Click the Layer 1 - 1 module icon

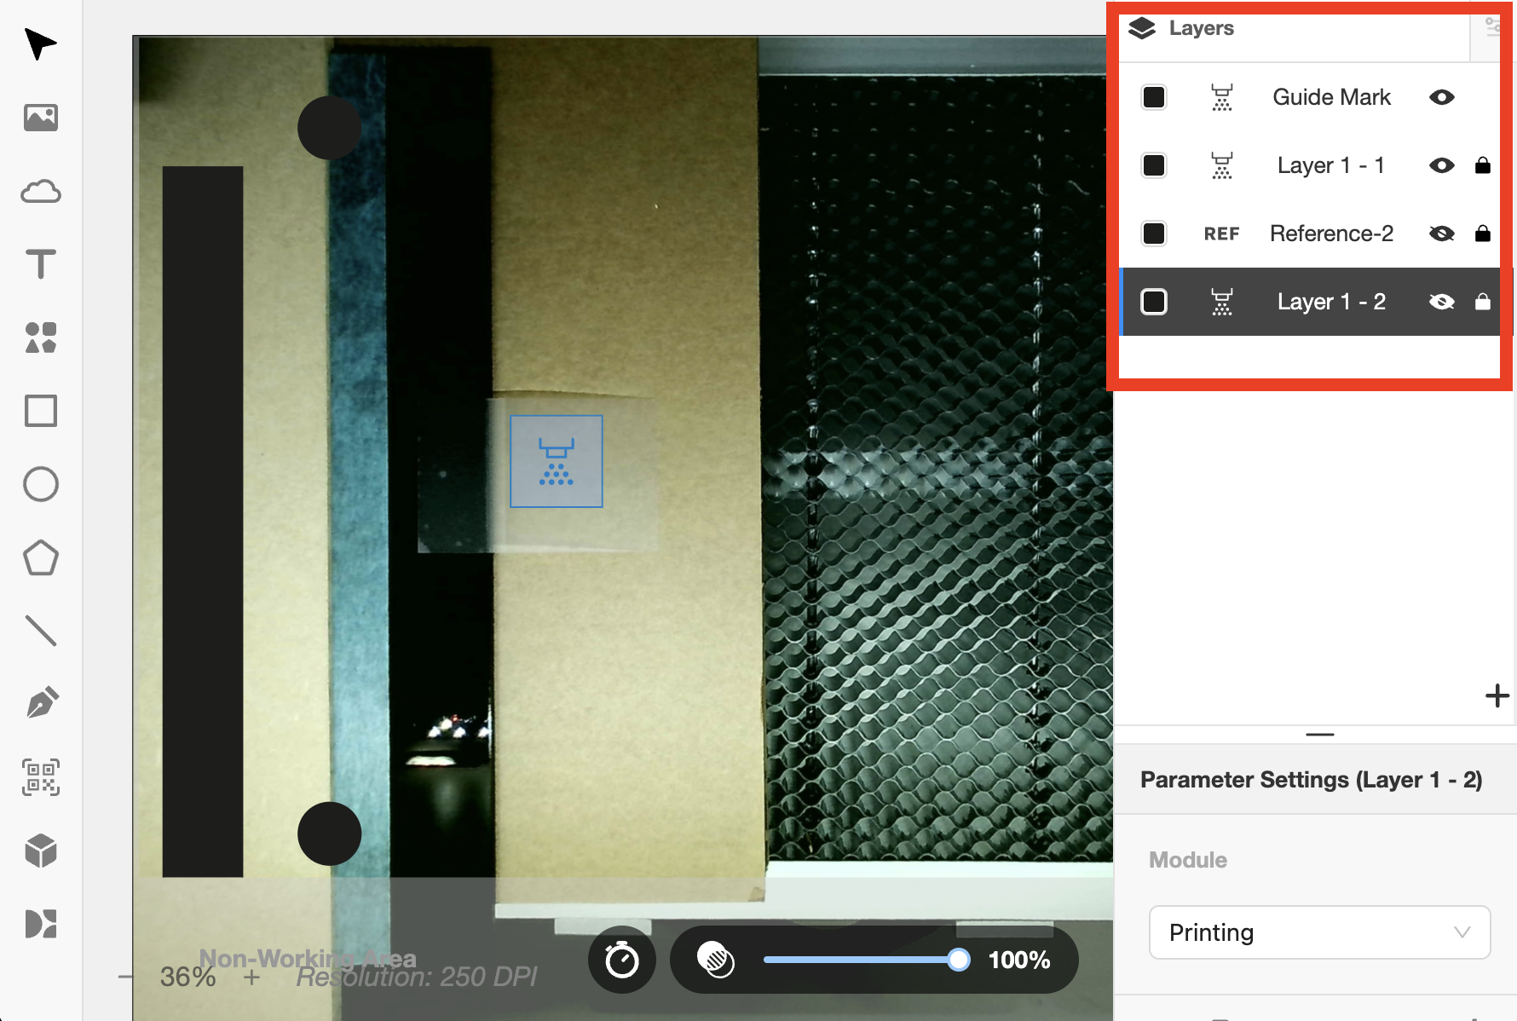point(1222,165)
